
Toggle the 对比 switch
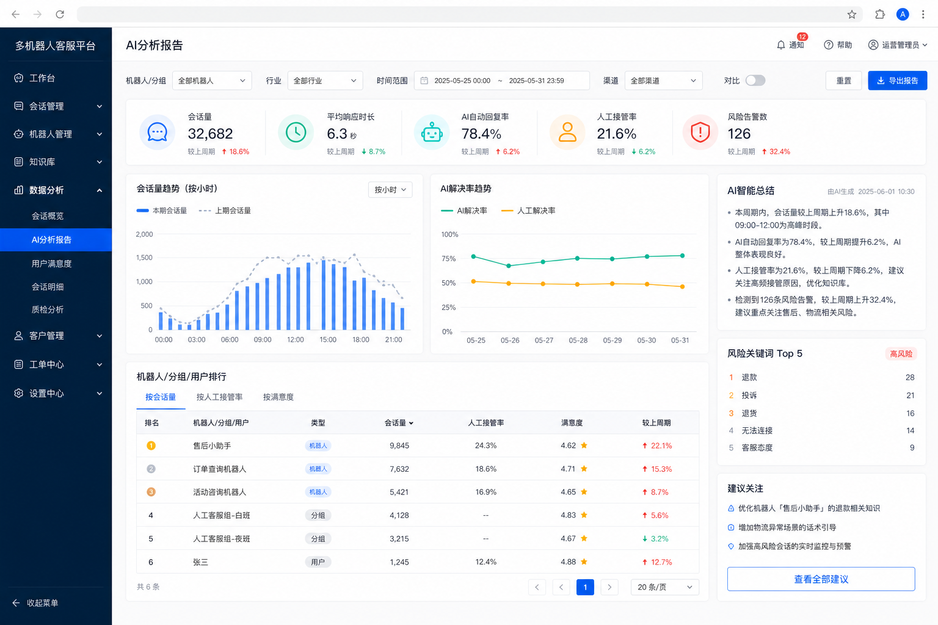(755, 81)
